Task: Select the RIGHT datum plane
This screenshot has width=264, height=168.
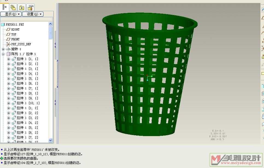Action: point(15,29)
